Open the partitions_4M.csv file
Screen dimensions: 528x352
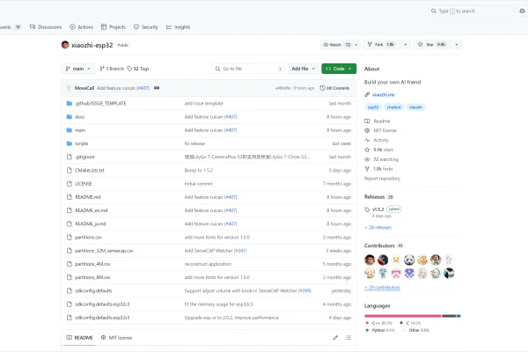click(x=92, y=264)
